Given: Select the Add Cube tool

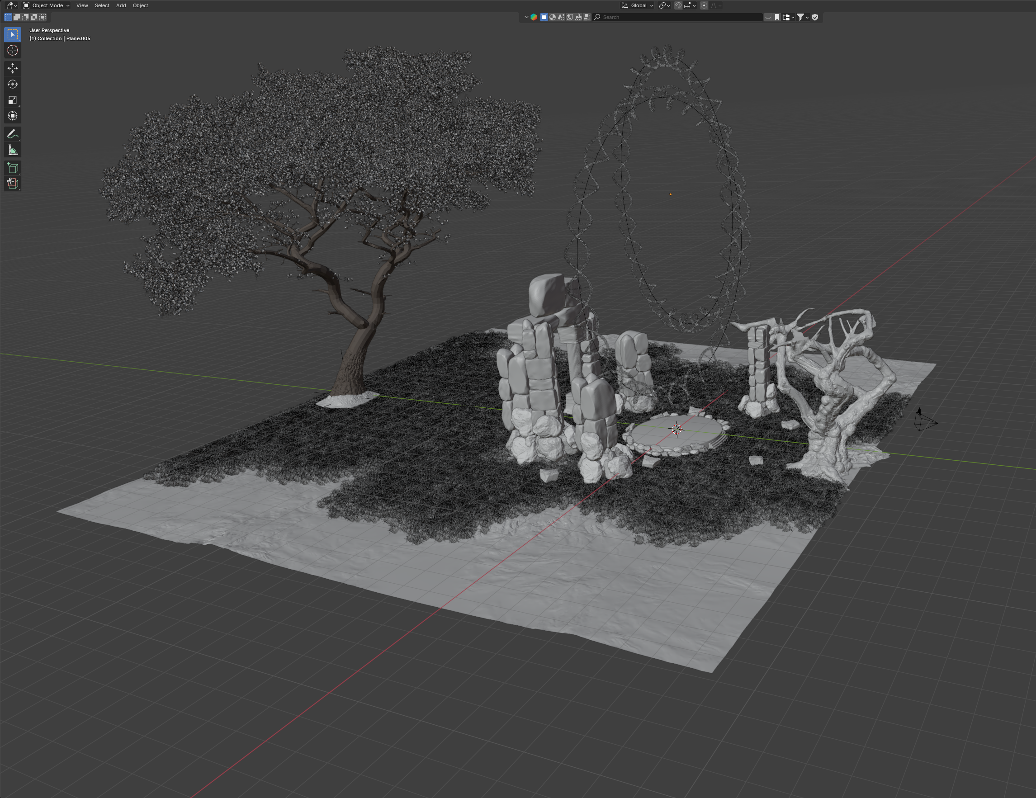Looking at the screenshot, I should (x=13, y=168).
